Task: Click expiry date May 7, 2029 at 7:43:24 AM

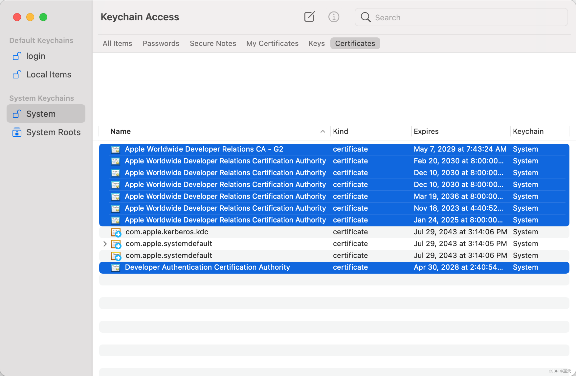Action: tap(460, 149)
